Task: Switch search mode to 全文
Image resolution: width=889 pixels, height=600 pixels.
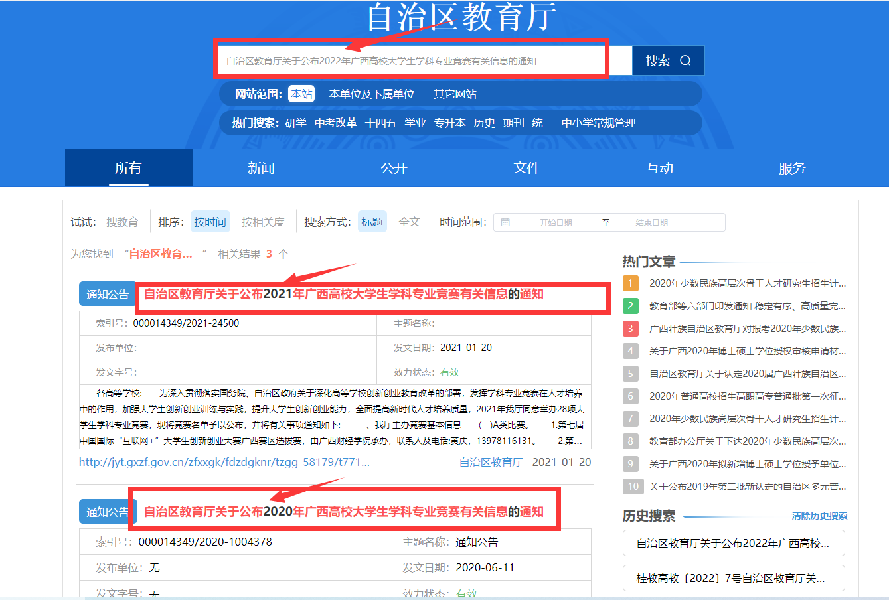Action: tap(409, 222)
